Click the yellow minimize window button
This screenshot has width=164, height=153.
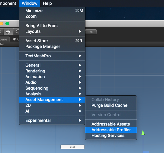[x=1, y=24]
